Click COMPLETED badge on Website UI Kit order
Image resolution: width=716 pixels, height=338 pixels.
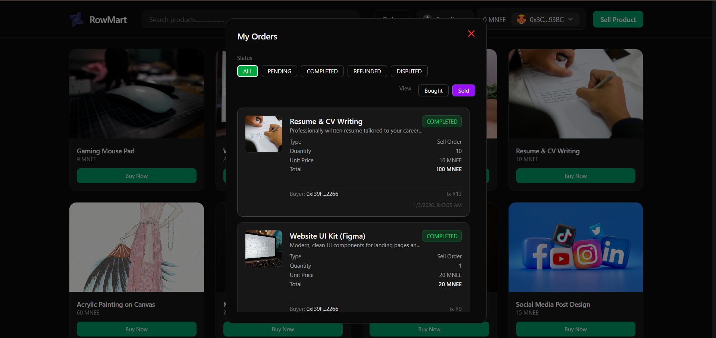point(442,236)
